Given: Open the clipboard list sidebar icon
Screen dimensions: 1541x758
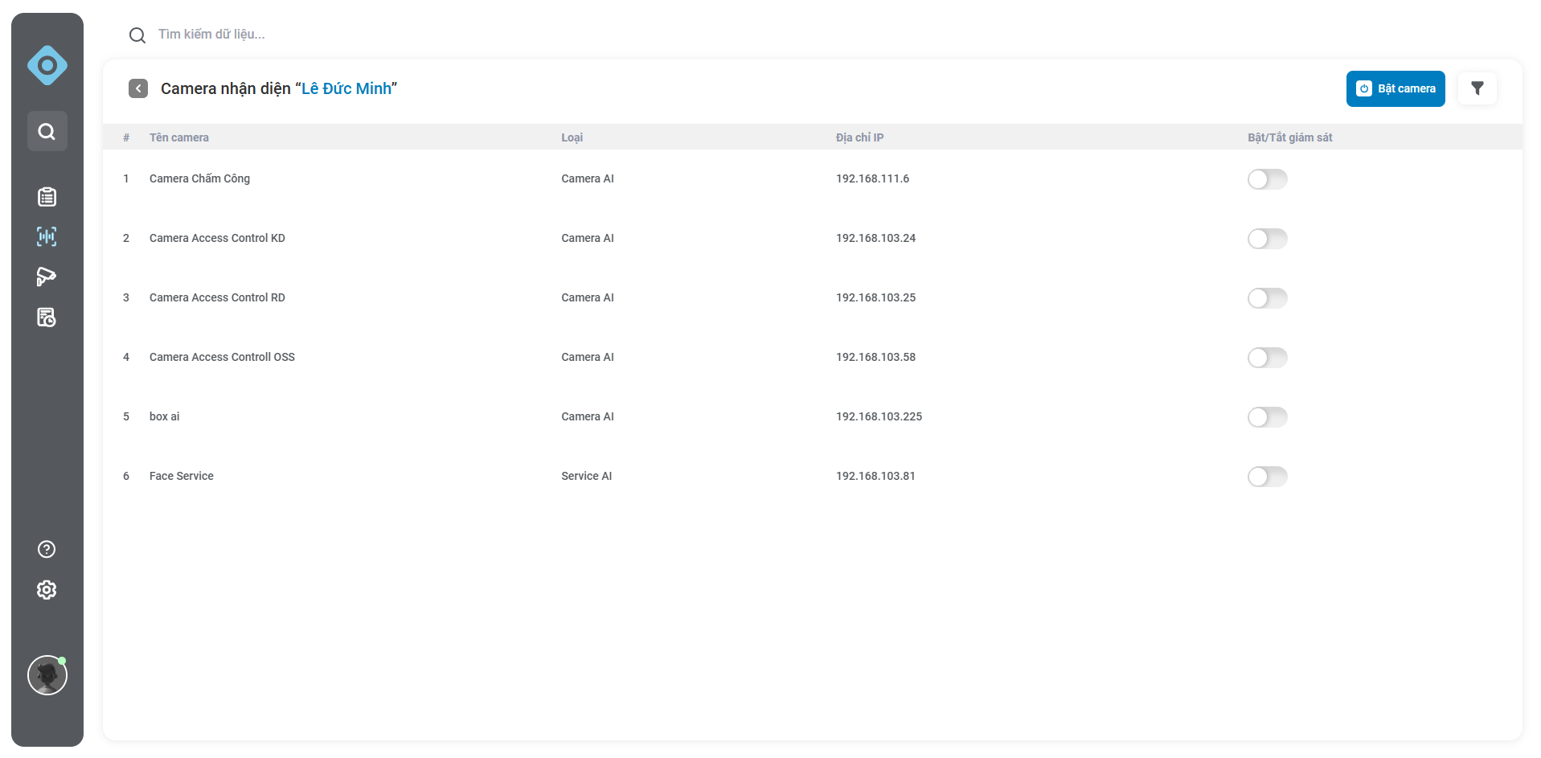Looking at the screenshot, I should pos(47,197).
